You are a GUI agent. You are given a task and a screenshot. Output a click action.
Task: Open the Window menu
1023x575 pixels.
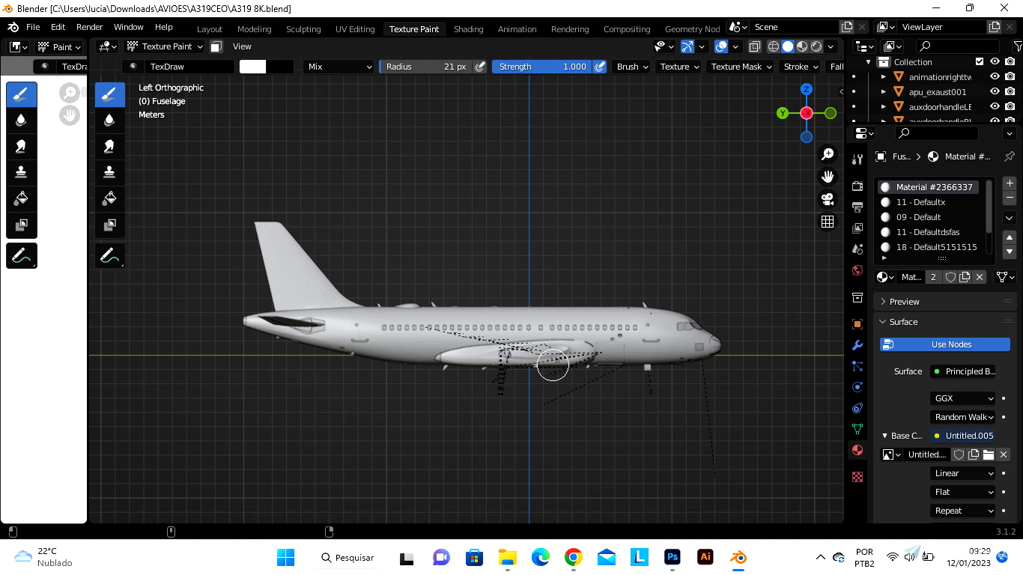pyautogui.click(x=128, y=27)
